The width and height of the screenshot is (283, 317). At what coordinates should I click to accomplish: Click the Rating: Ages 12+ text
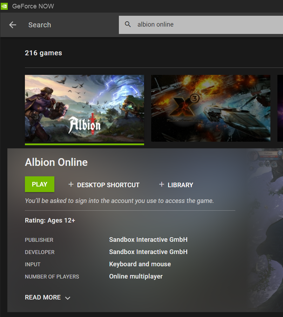50,220
